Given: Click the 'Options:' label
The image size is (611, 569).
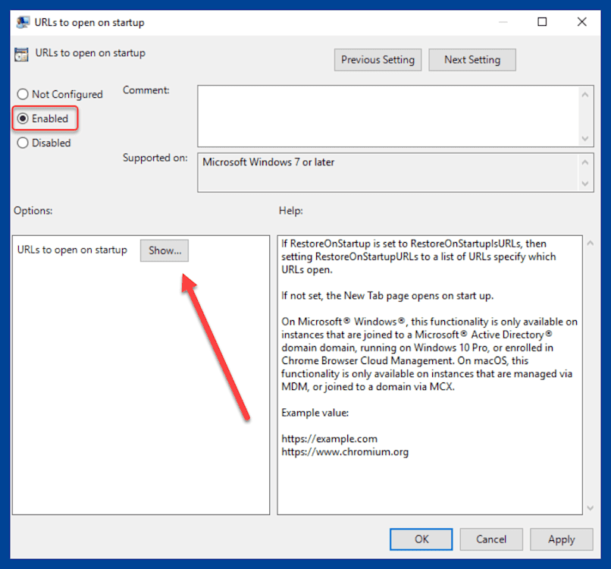Looking at the screenshot, I should [33, 211].
